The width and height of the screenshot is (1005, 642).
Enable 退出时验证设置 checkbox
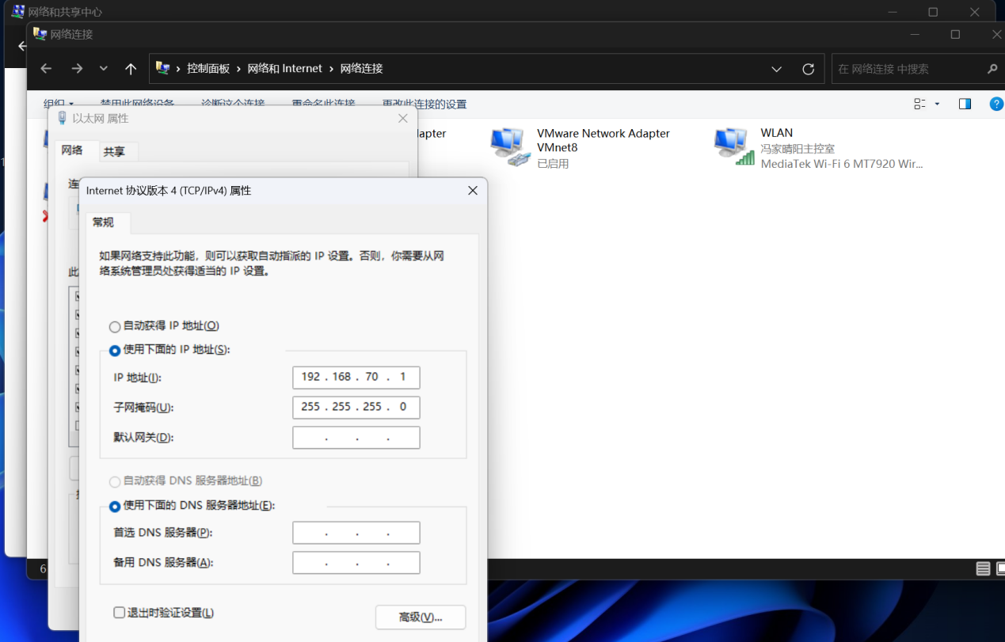tap(120, 613)
